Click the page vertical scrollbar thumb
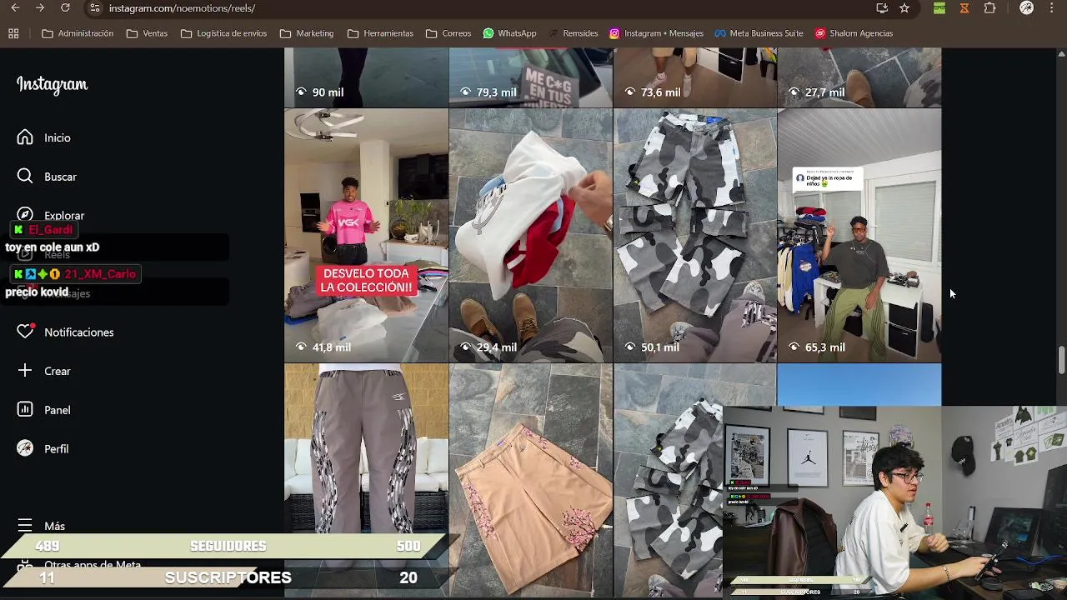The height and width of the screenshot is (600, 1067). pyautogui.click(x=1061, y=360)
